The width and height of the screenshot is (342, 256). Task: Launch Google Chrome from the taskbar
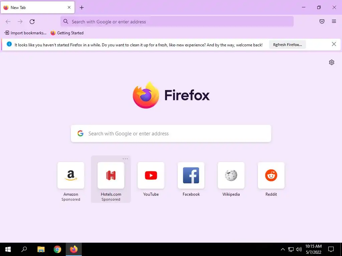click(57, 249)
